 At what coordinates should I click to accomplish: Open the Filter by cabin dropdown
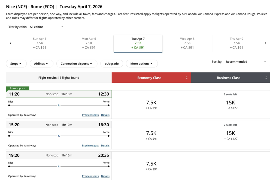point(46,27)
